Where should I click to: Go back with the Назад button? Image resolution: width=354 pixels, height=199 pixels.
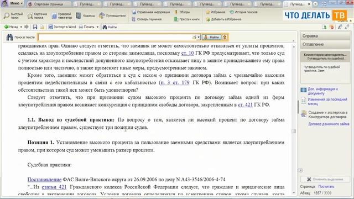(11, 27)
